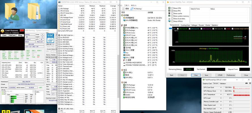Click the HWiNFO64 title bar app icon
Viewport: 252px width, 113px height.
point(59,2)
